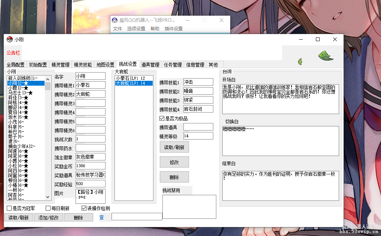Screen dimensions: 381x236
Task: Switch to the 任务管理 tab
Action: click(x=173, y=64)
